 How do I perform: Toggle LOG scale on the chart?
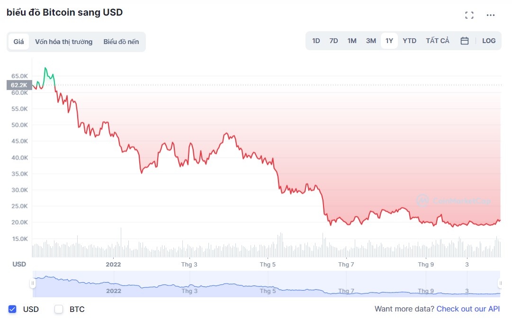(488, 41)
